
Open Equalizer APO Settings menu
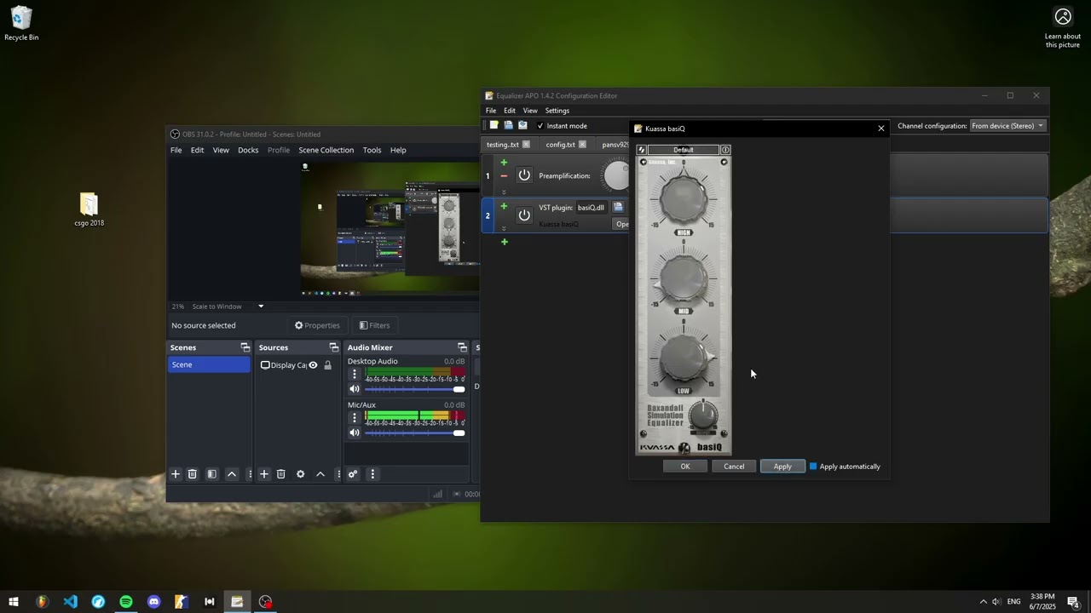click(557, 111)
